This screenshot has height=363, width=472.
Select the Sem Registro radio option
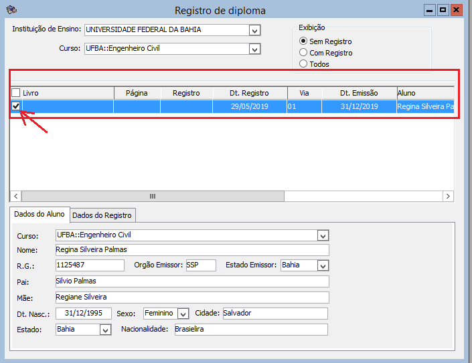click(x=303, y=41)
